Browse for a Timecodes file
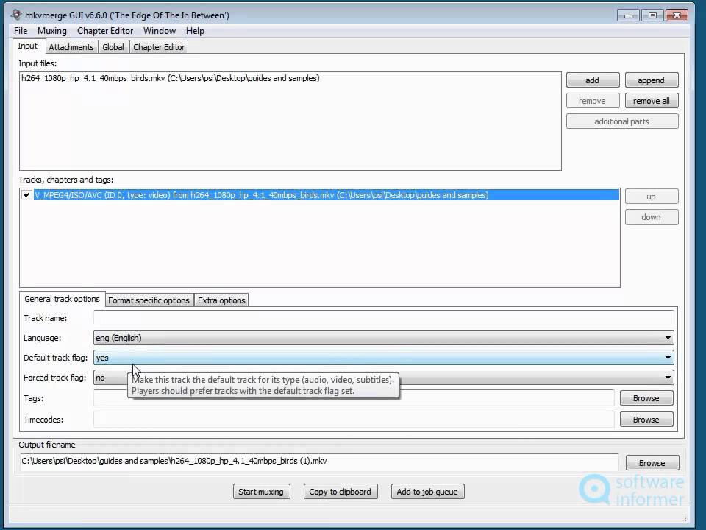Viewport: 706px width, 530px height. tap(646, 420)
